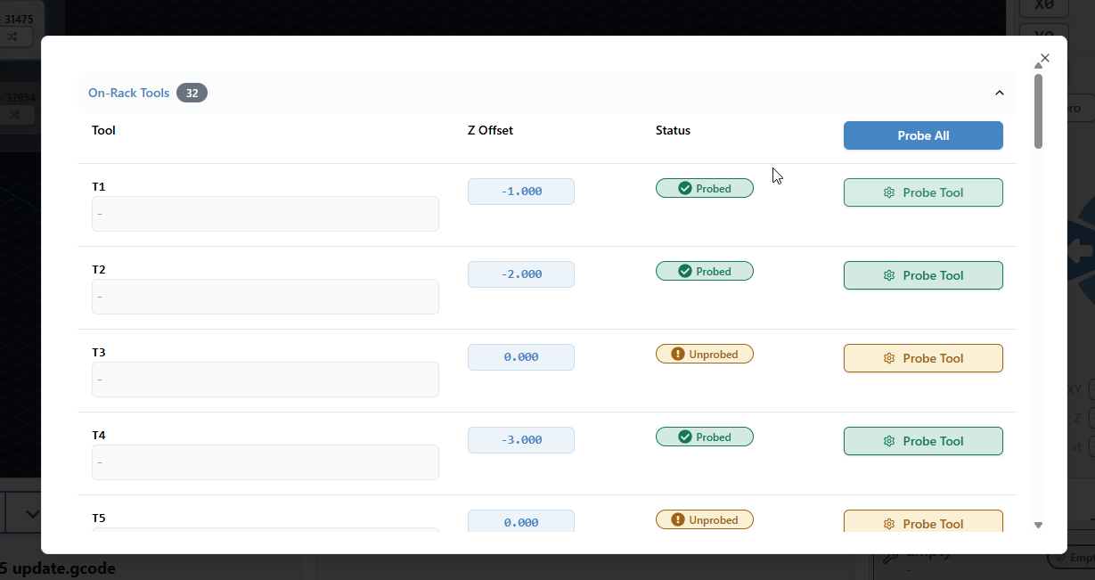Click the T3 tool name field

coord(265,380)
